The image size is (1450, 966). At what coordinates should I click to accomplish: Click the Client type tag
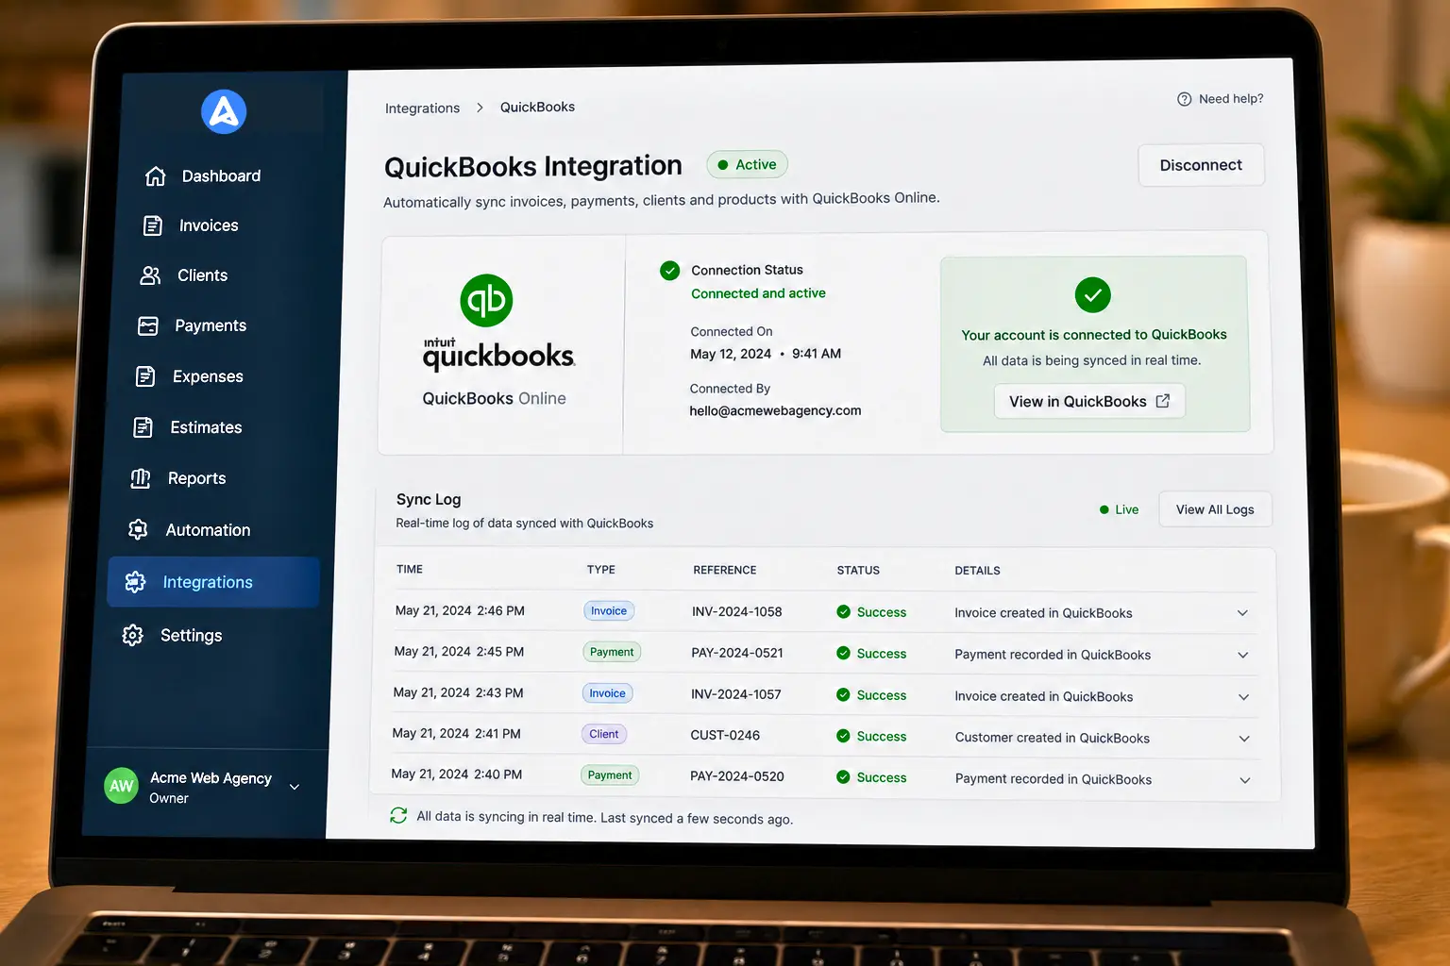[x=604, y=734]
